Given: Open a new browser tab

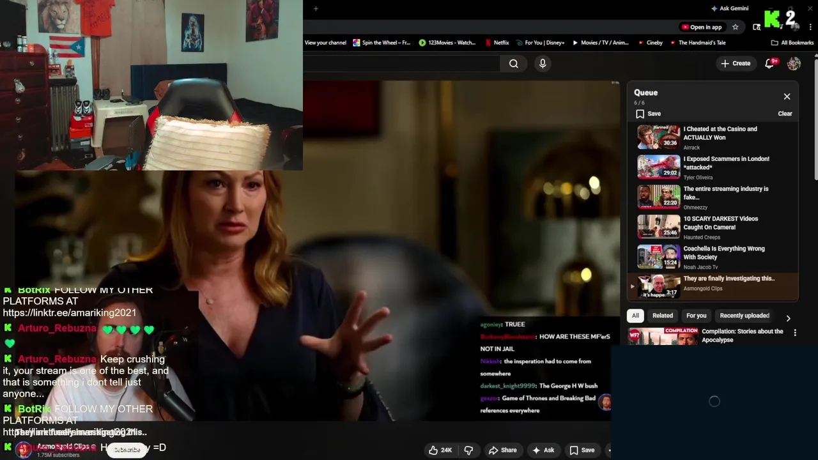Looking at the screenshot, I should [x=316, y=8].
